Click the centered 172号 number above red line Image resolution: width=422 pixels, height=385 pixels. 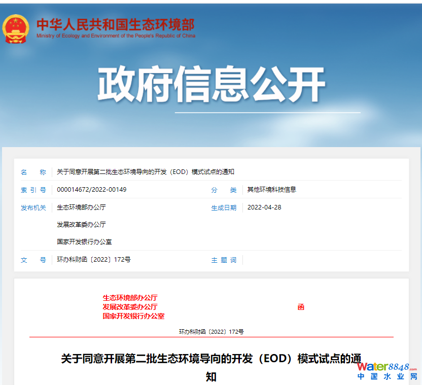click(211, 332)
